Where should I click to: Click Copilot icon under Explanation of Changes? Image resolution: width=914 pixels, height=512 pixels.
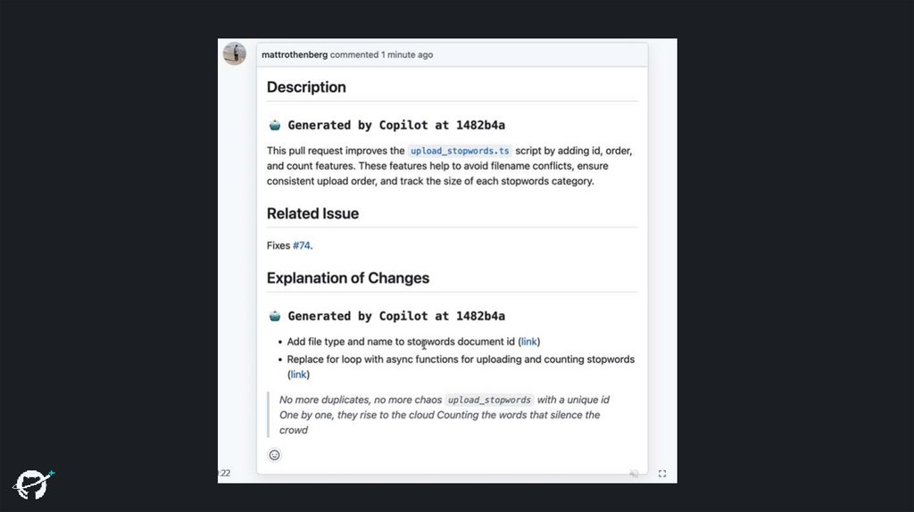[x=275, y=316]
